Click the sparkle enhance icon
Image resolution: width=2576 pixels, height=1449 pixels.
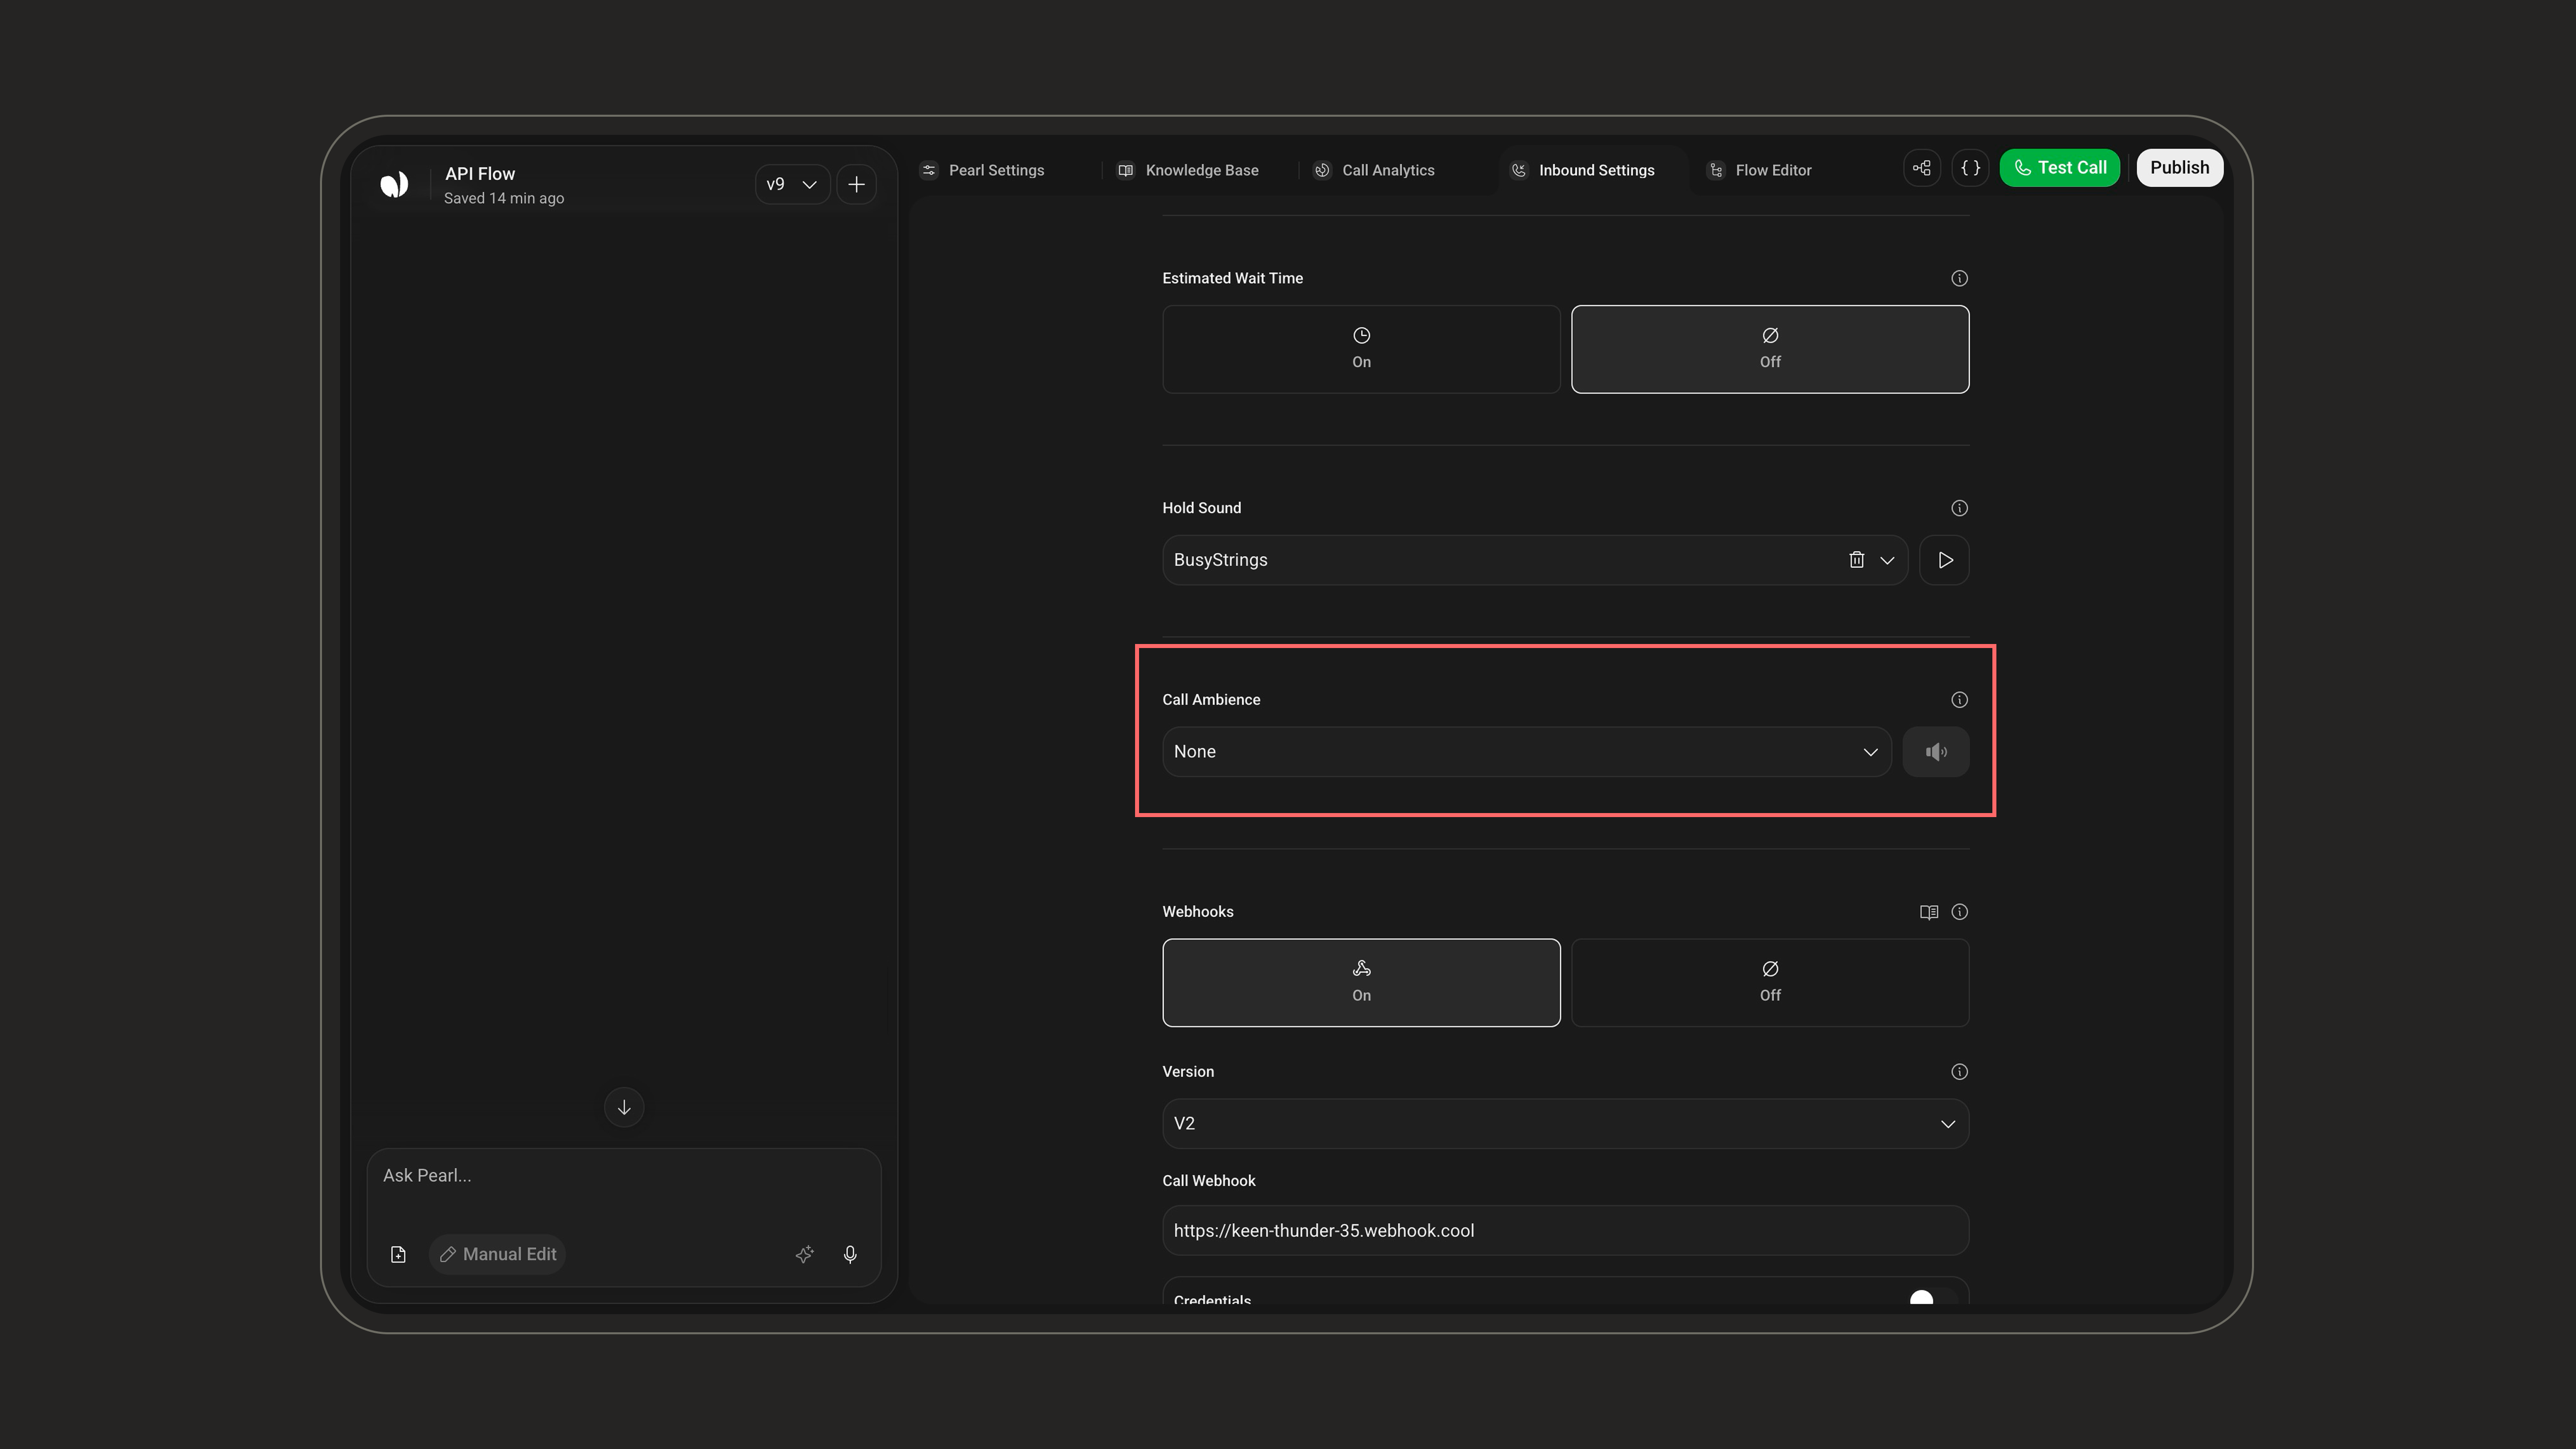[x=805, y=1255]
